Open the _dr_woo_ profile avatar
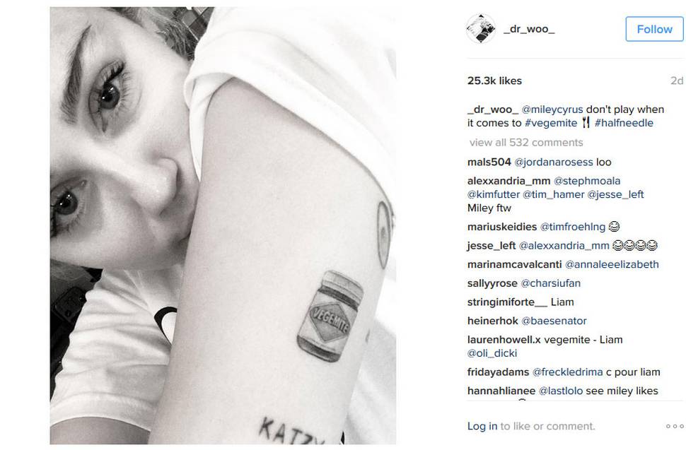This screenshot has height=450, width=686. pos(481,29)
